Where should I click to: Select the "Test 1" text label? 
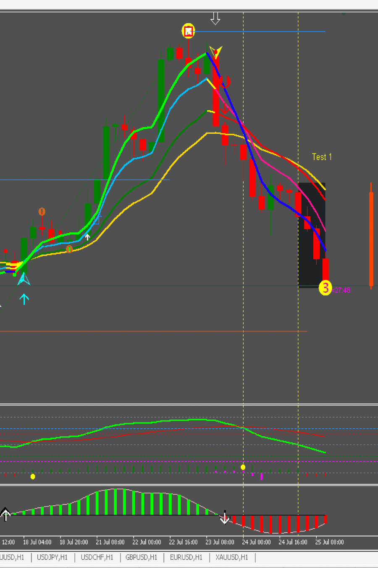click(322, 157)
